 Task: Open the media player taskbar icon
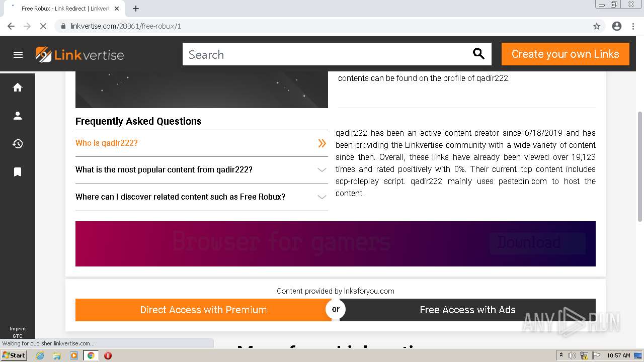point(74,355)
